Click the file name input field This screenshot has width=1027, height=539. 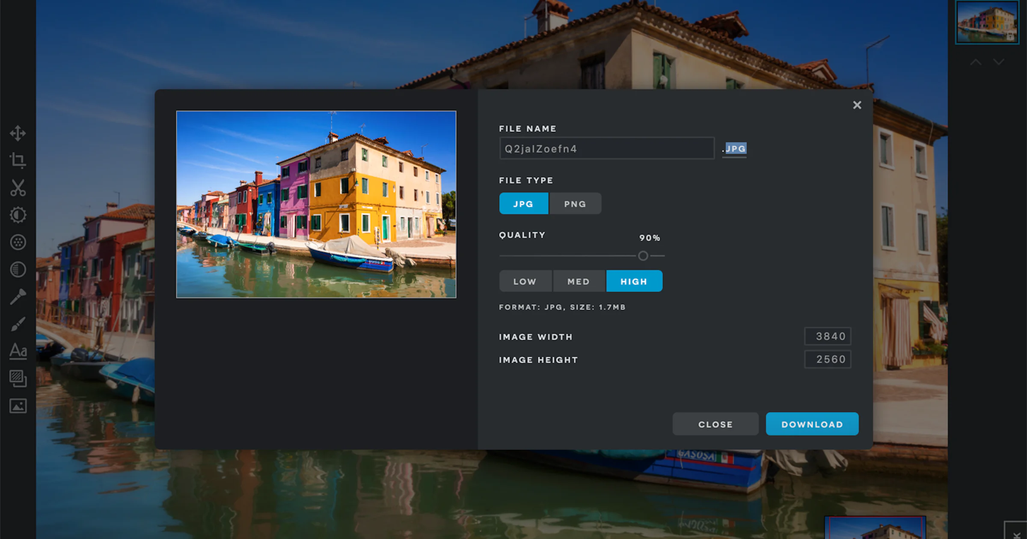point(606,148)
